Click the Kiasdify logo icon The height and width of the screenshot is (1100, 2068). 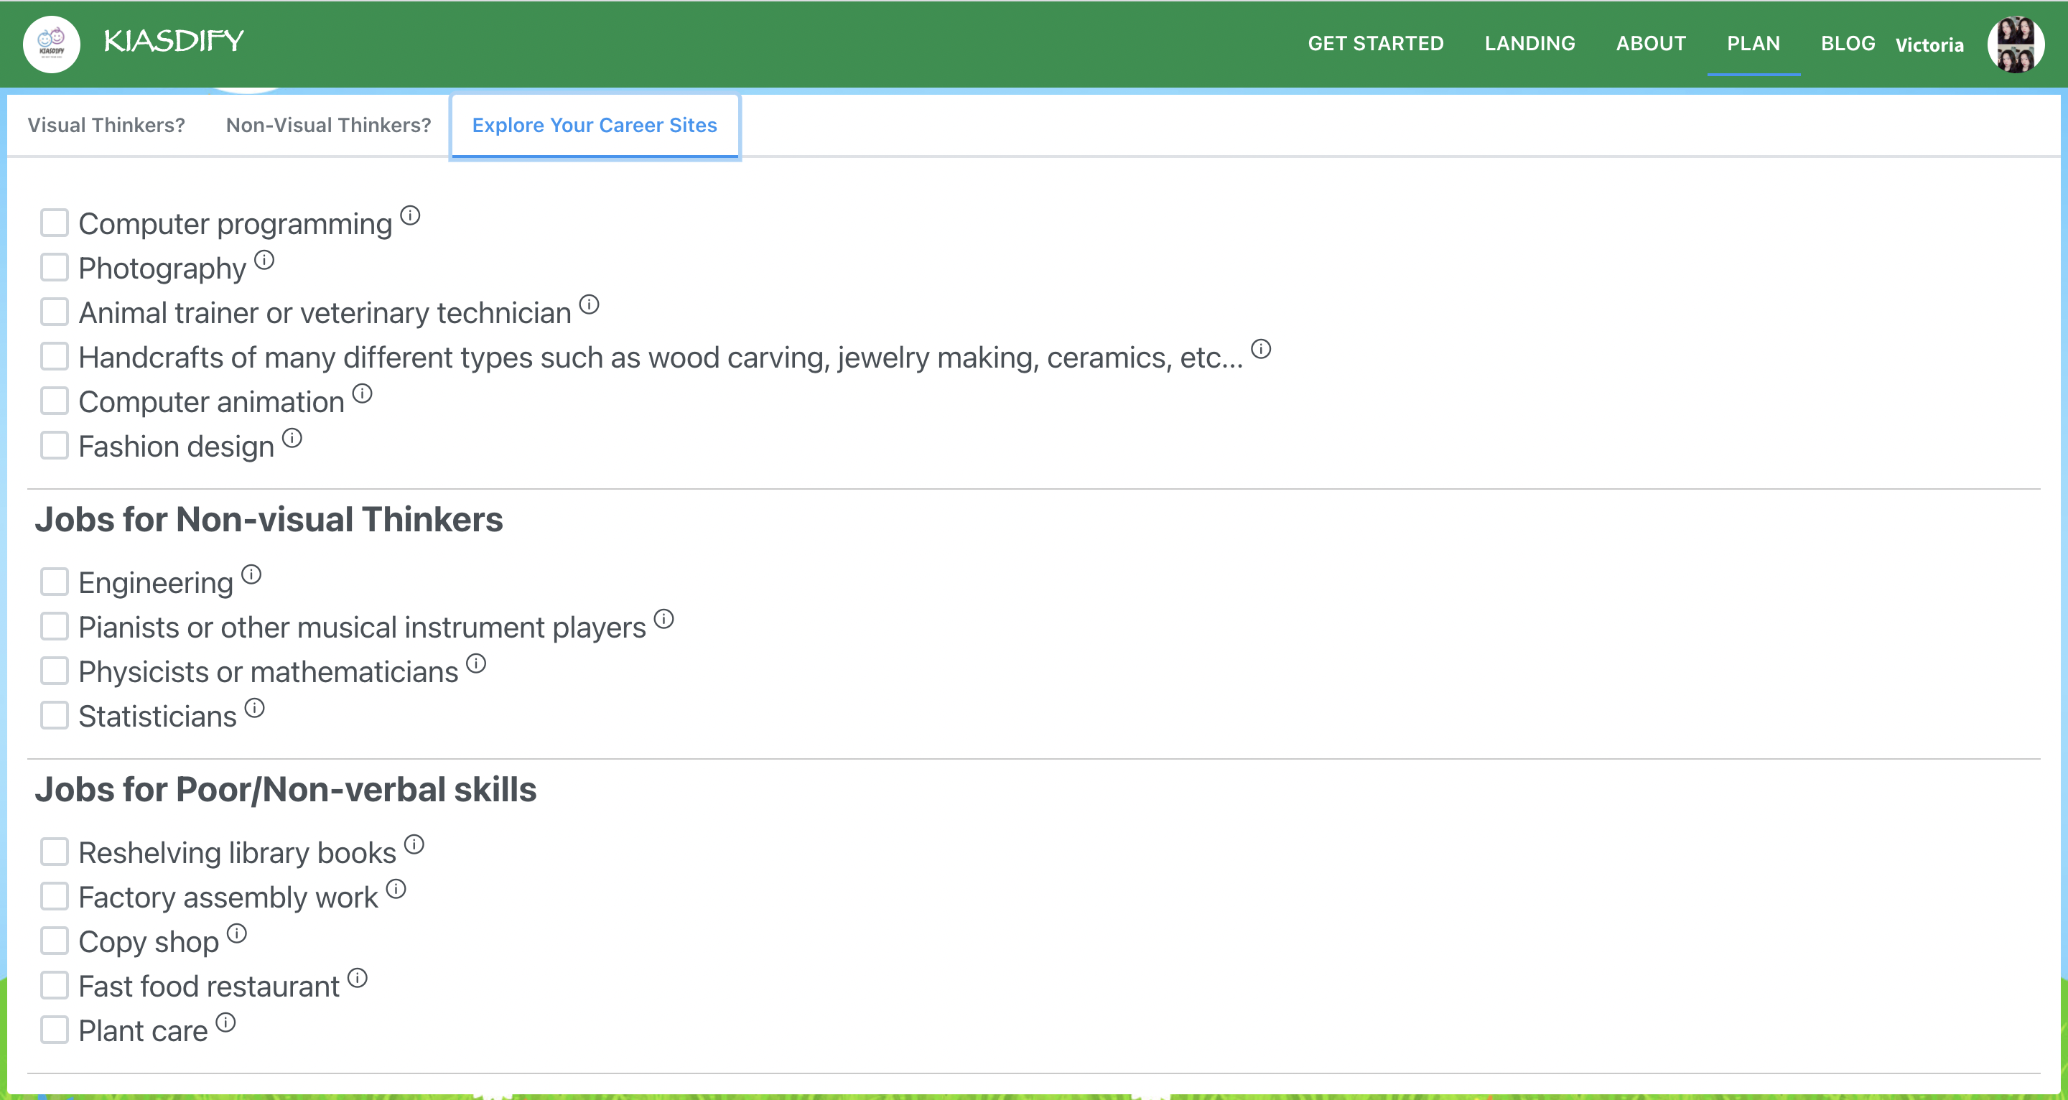52,43
